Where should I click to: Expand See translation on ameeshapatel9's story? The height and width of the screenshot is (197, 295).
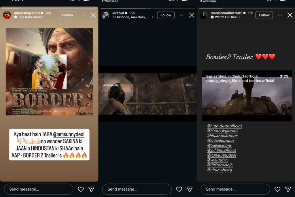(x=31, y=17)
